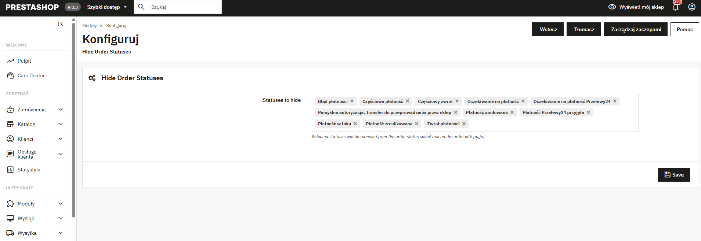701x241 pixels.
Task: Click the Zarządzaj zaczepami button
Action: [636, 29]
